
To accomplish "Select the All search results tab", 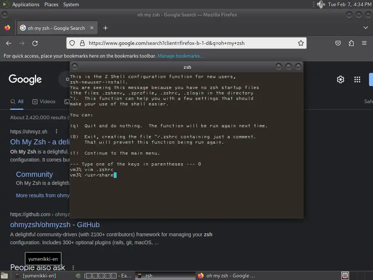I will click(17, 102).
